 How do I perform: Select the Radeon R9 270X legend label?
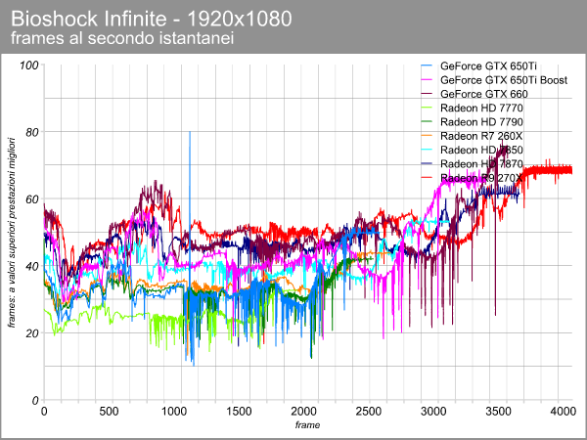point(481,178)
